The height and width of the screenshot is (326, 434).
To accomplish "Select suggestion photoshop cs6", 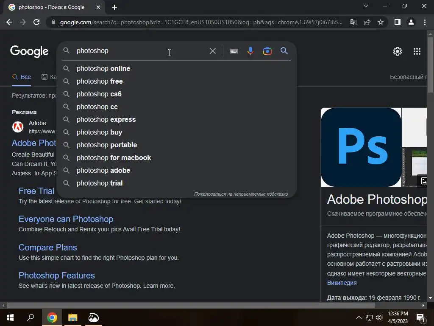I will click(177, 94).
